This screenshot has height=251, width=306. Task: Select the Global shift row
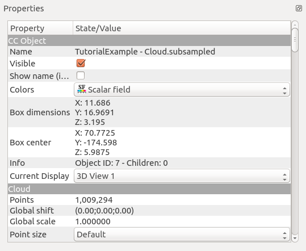(x=149, y=211)
